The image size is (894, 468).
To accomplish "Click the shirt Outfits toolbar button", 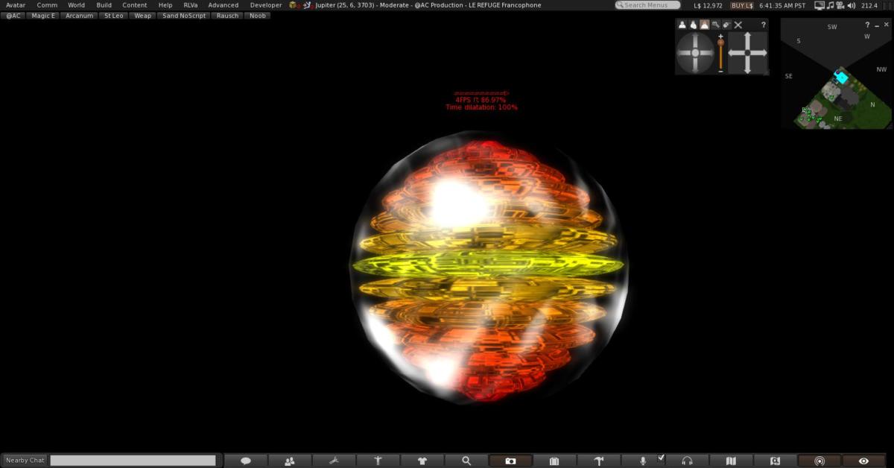I will (422, 461).
